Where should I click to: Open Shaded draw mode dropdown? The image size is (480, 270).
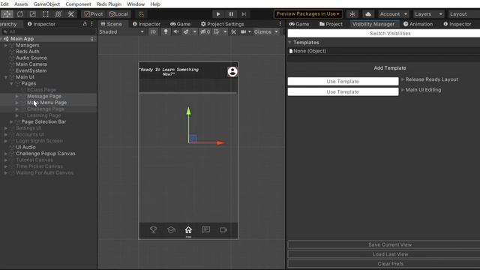[x=121, y=31]
